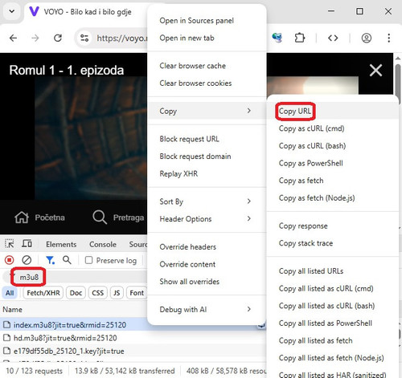Choose Block request domain
Image resolution: width=402 pixels, height=378 pixels.
[x=207, y=156]
